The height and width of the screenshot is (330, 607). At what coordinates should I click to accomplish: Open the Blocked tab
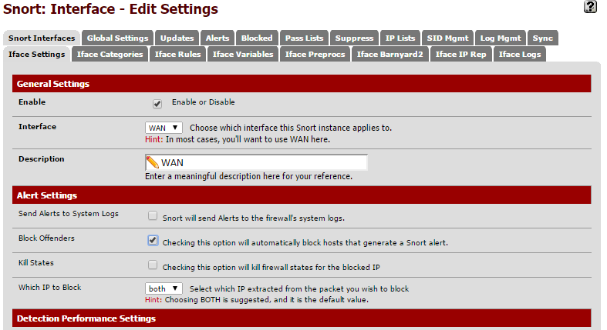coord(257,38)
